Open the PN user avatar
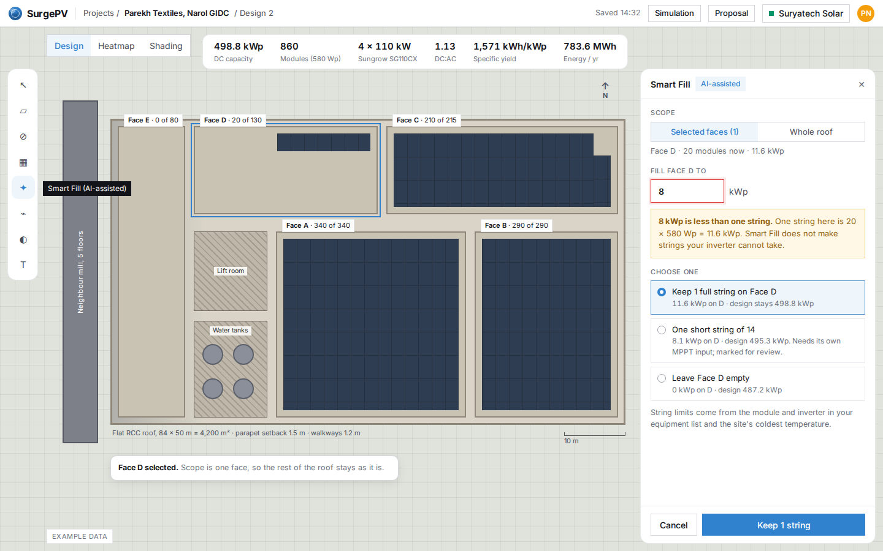Viewport: 883px width, 551px height. pos(866,13)
